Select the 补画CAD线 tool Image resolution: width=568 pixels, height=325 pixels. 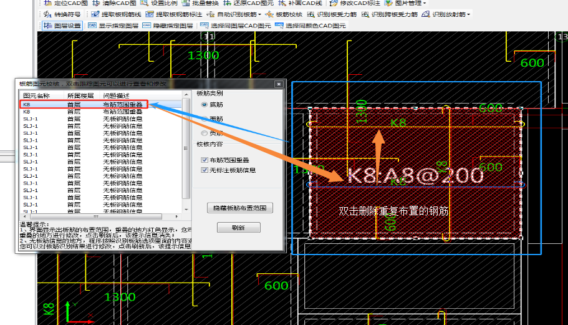click(x=301, y=3)
